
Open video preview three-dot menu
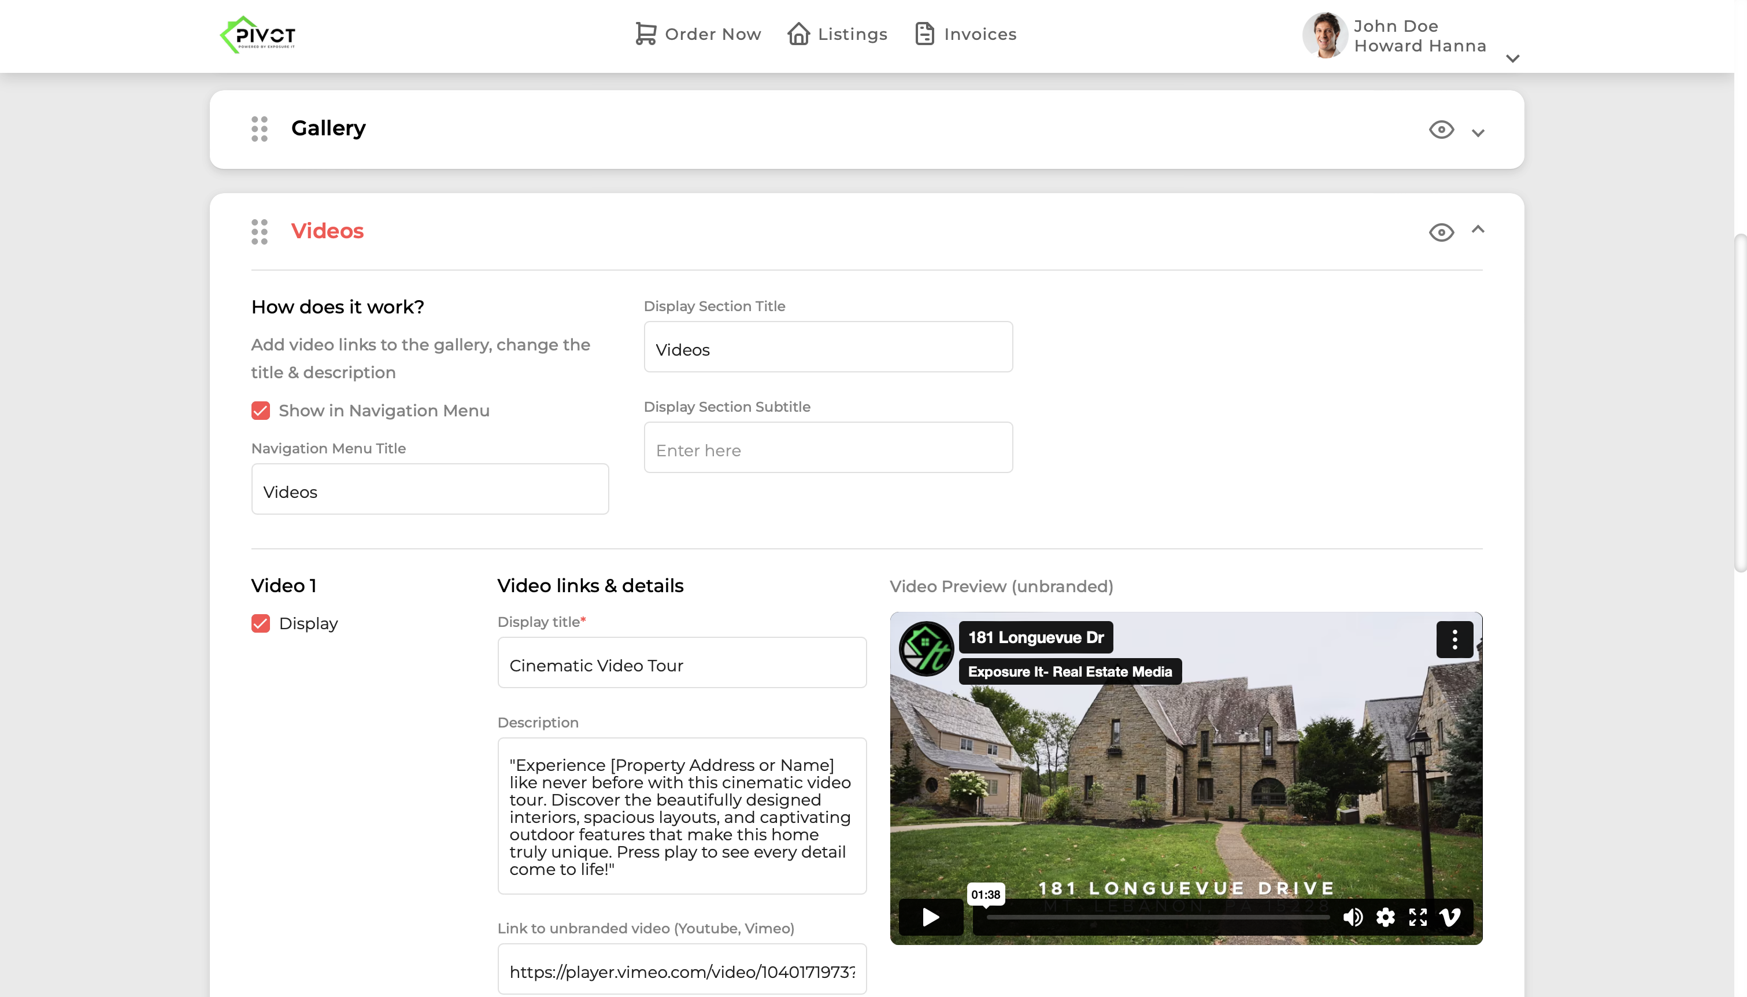[1454, 640]
